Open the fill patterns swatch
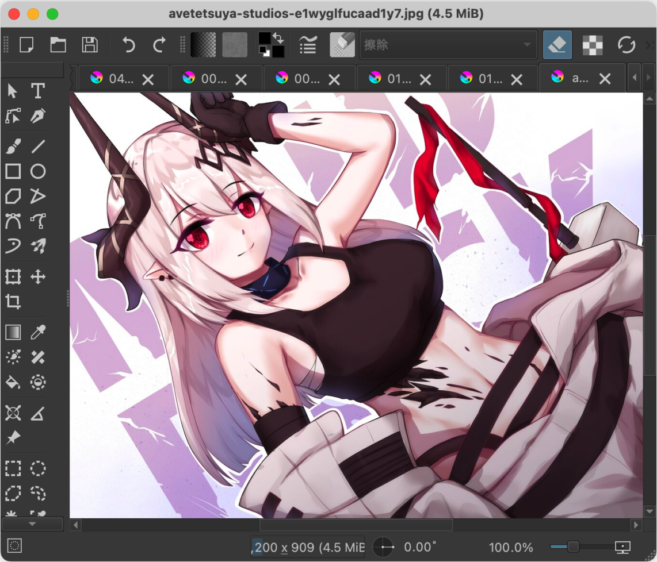Viewport: 657px width, 562px height. (235, 45)
